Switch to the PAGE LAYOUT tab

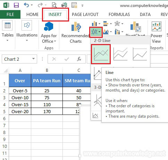click(85, 15)
